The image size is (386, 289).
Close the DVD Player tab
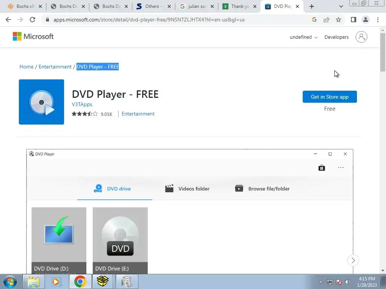click(297, 6)
